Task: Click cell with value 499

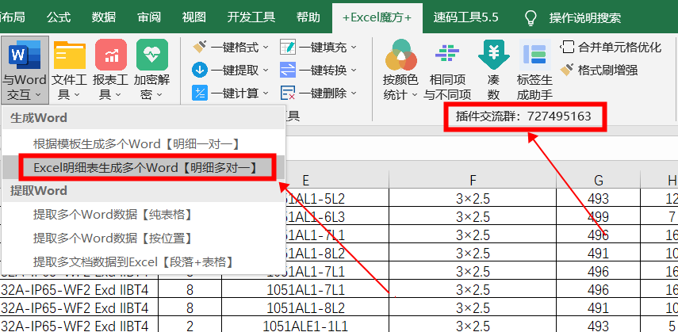Action: pos(599,216)
